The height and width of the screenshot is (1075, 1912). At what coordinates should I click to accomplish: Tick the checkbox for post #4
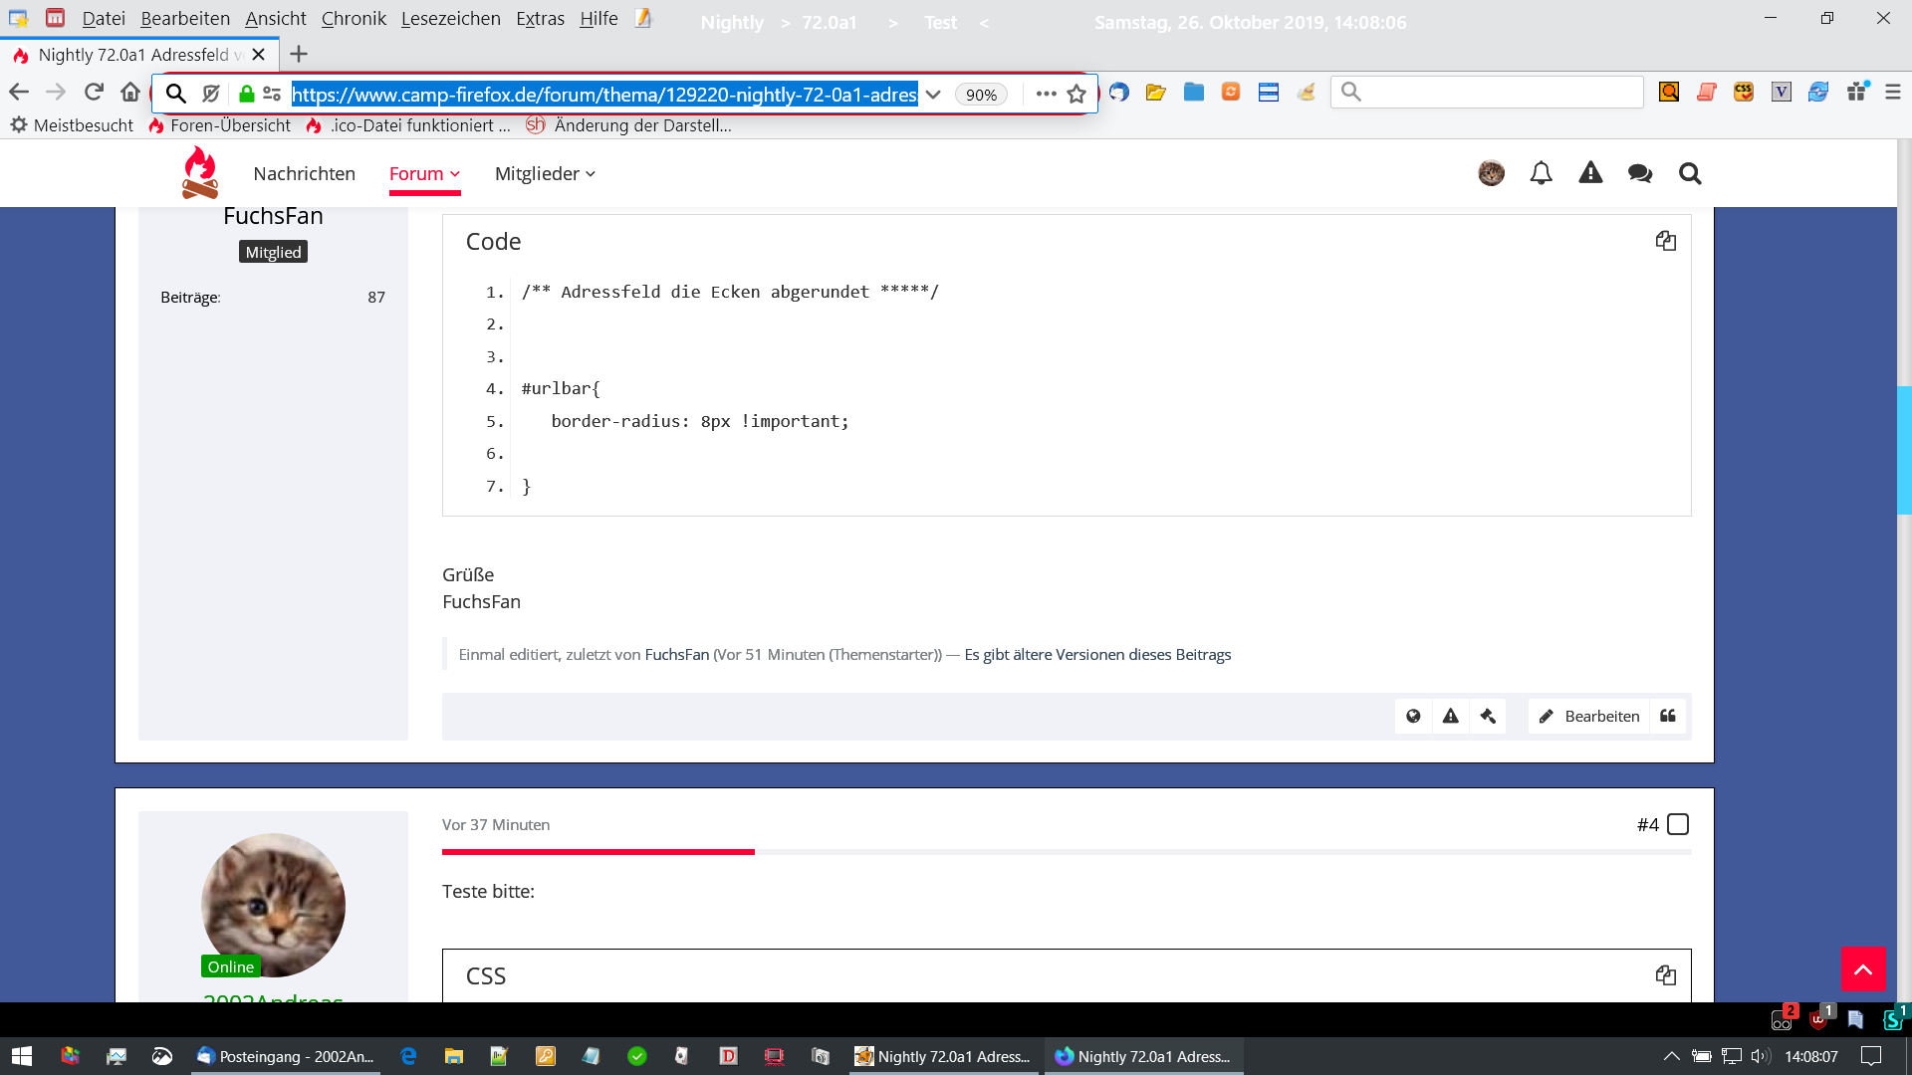1678,824
